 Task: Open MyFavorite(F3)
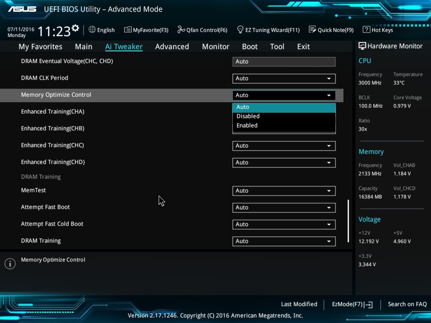pyautogui.click(x=146, y=30)
